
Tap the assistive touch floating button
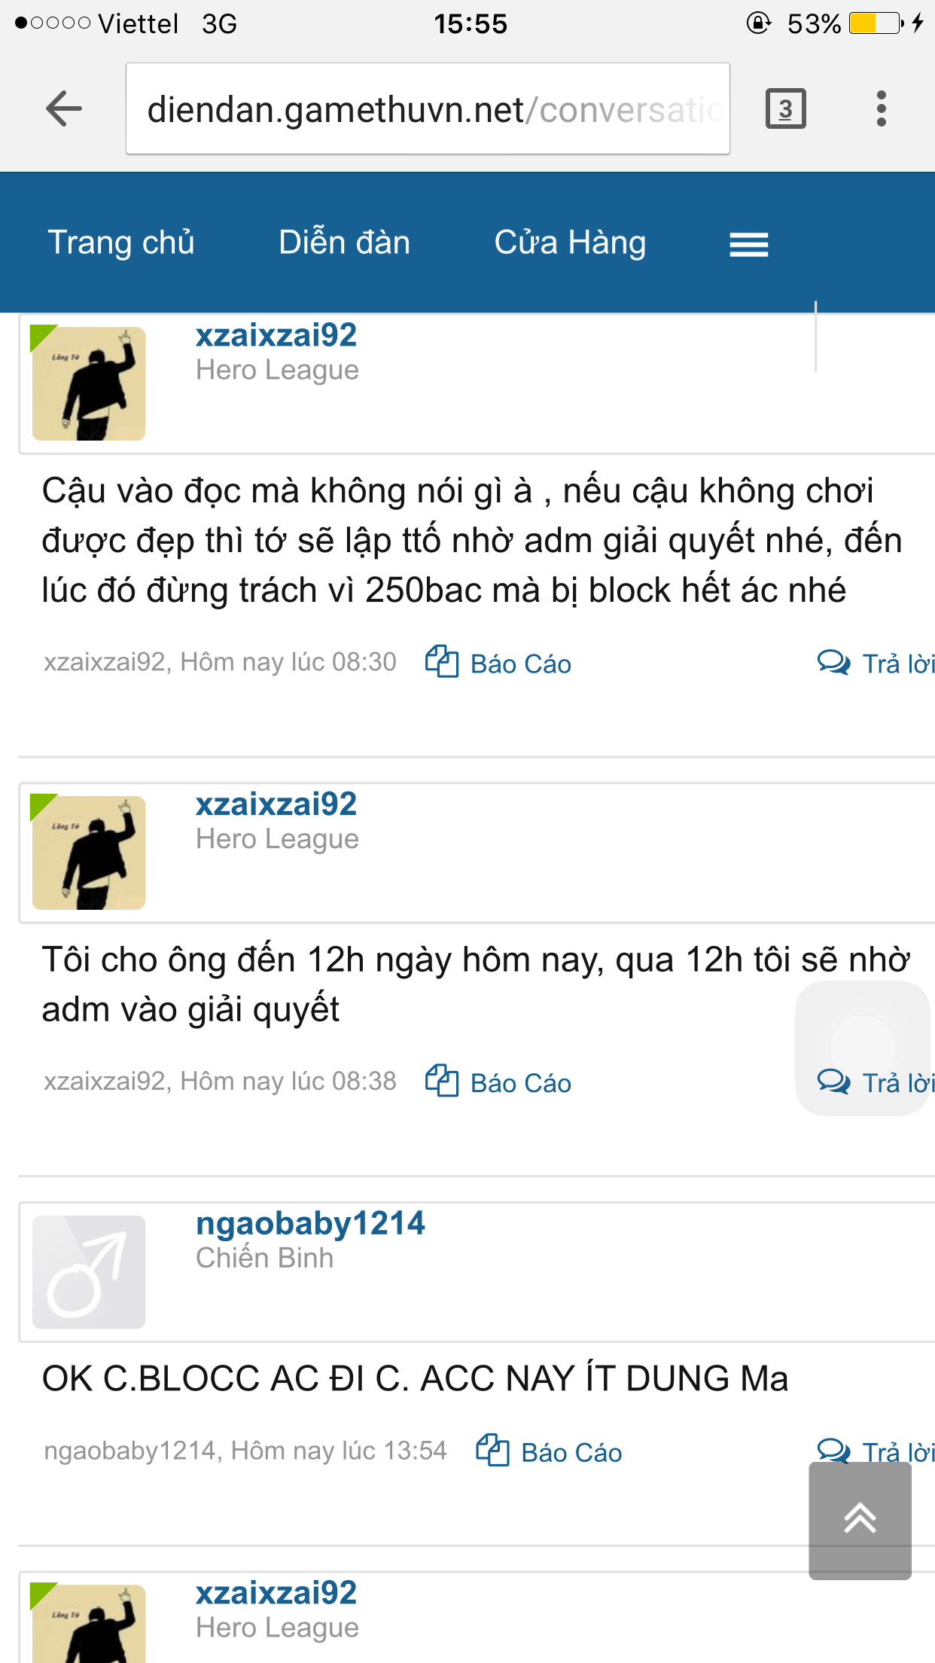(863, 1048)
